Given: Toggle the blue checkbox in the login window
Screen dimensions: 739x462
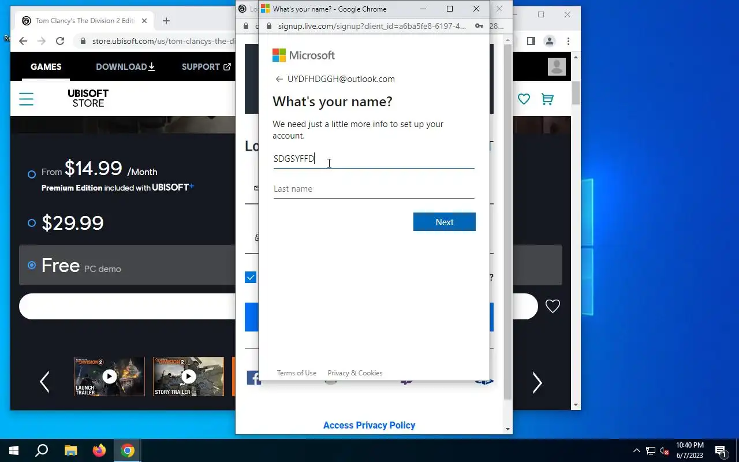Looking at the screenshot, I should (251, 278).
